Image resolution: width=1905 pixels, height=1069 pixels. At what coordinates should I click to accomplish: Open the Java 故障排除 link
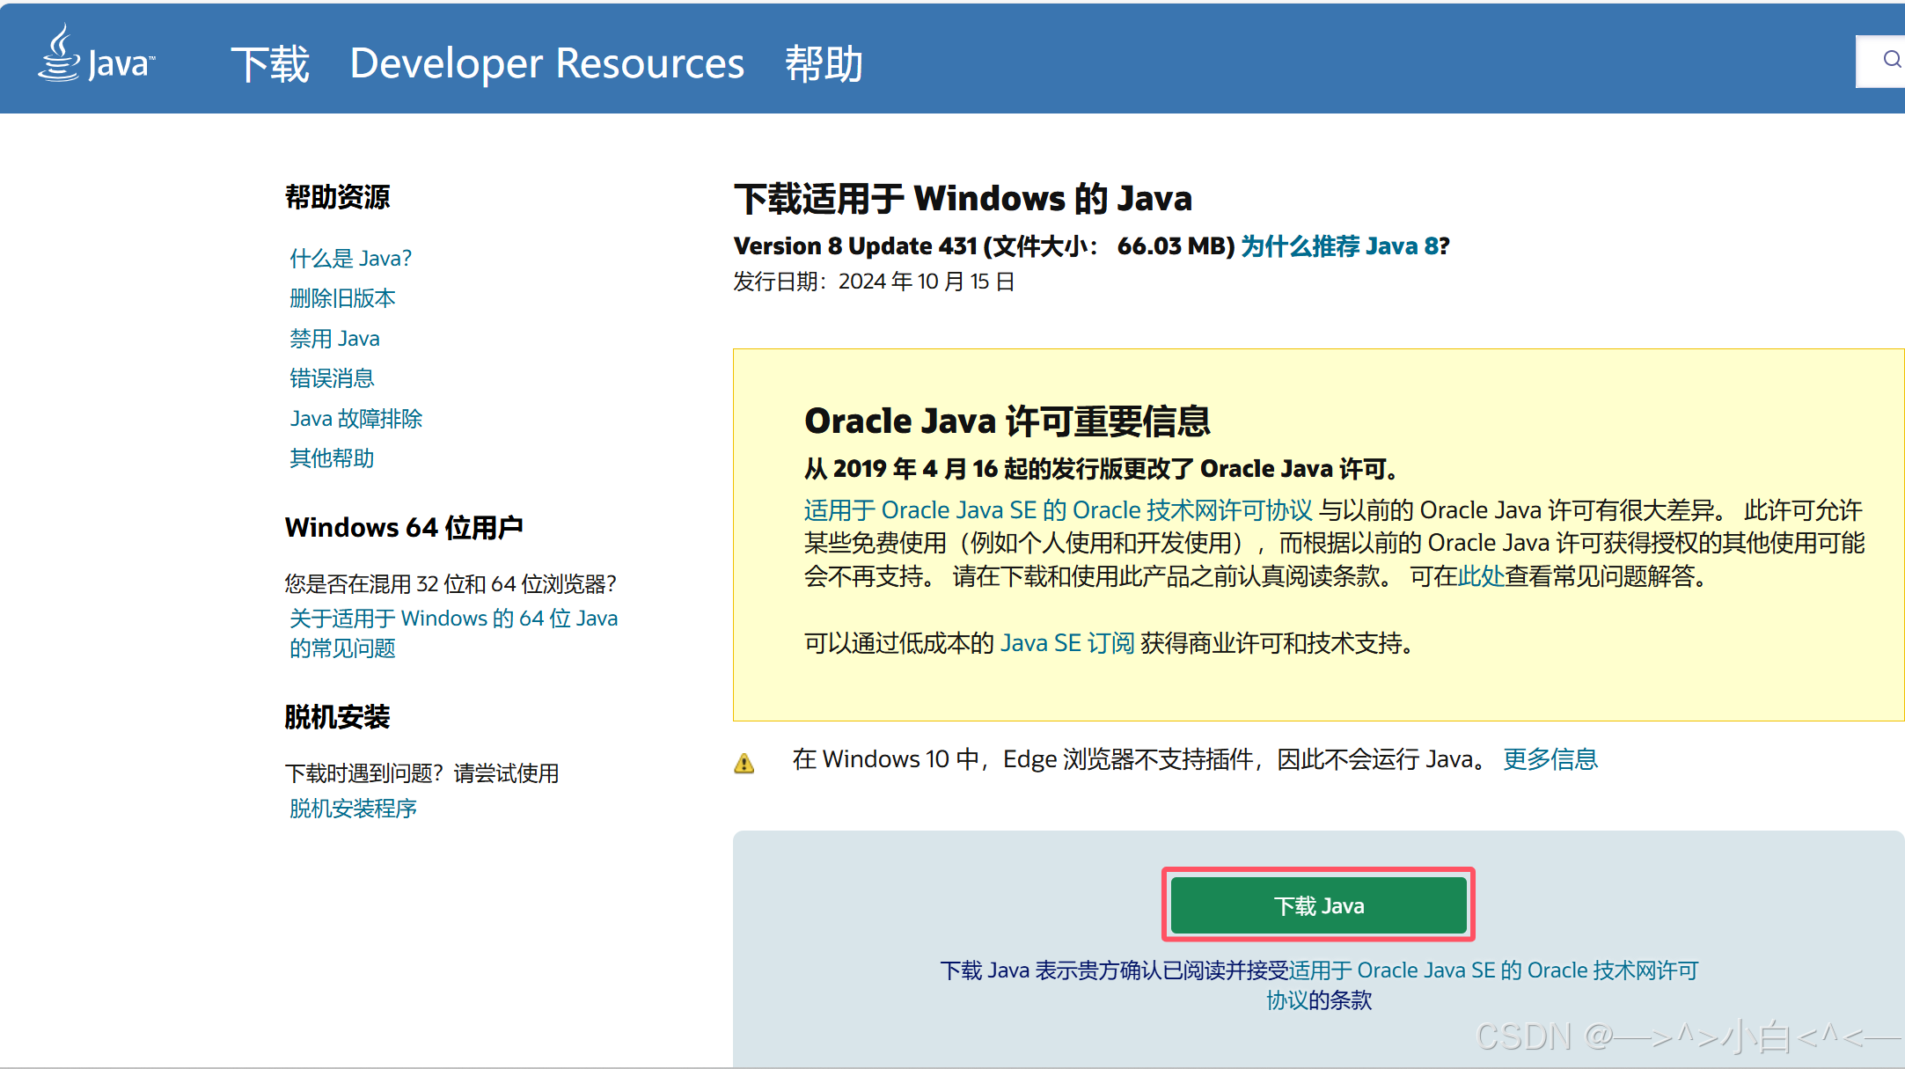(355, 419)
